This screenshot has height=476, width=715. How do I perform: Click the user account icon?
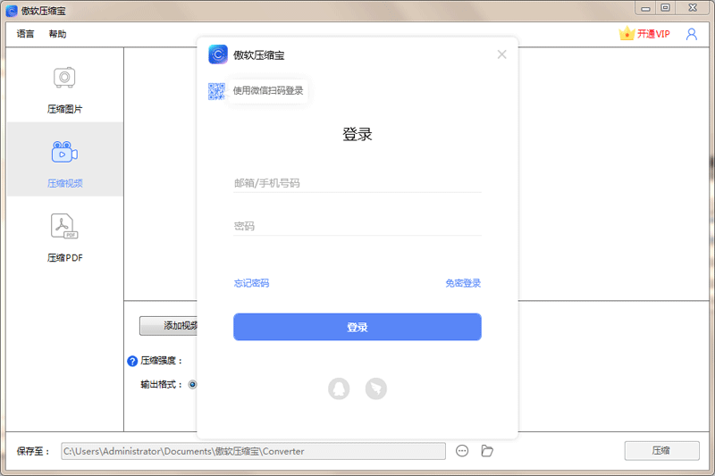click(x=692, y=34)
